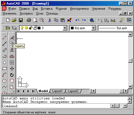This screenshot has height=115, width=134.
Task: Select the Model tab
Action: pos(43,91)
